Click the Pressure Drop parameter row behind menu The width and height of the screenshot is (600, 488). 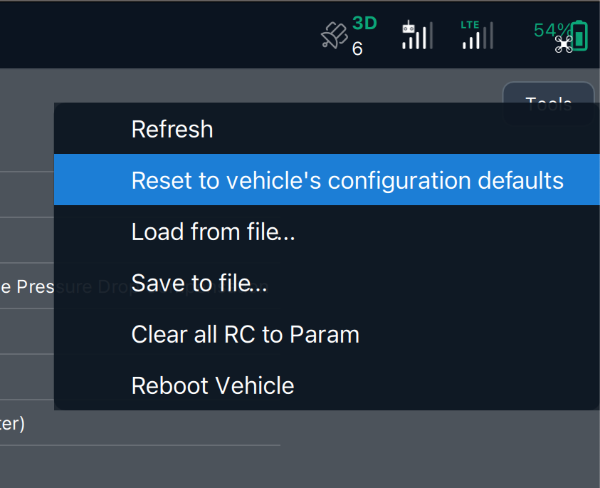[27, 286]
